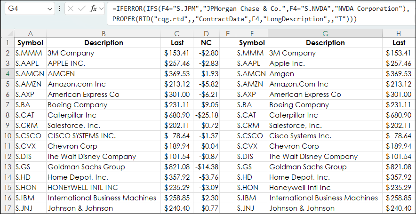Open Insert Function via the fx icon
The width and height of the screenshot is (416, 214).
[93, 8]
